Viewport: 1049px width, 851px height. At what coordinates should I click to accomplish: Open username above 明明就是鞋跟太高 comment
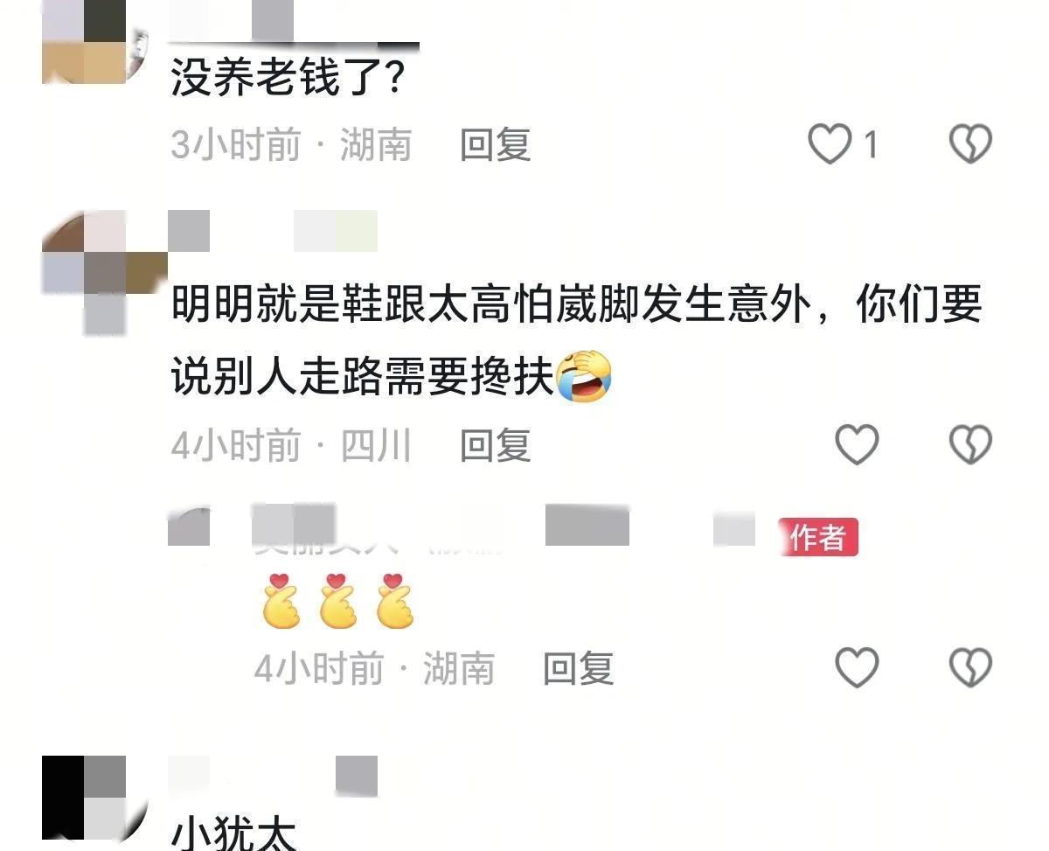click(273, 231)
